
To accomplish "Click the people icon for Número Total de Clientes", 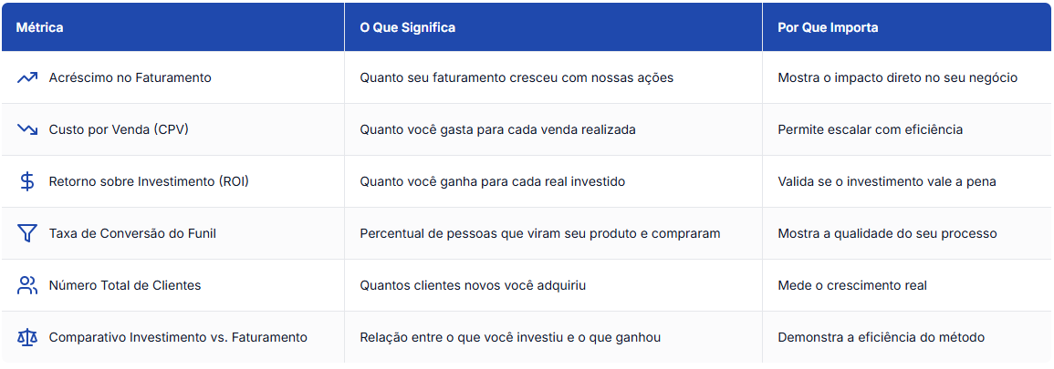I will [27, 285].
